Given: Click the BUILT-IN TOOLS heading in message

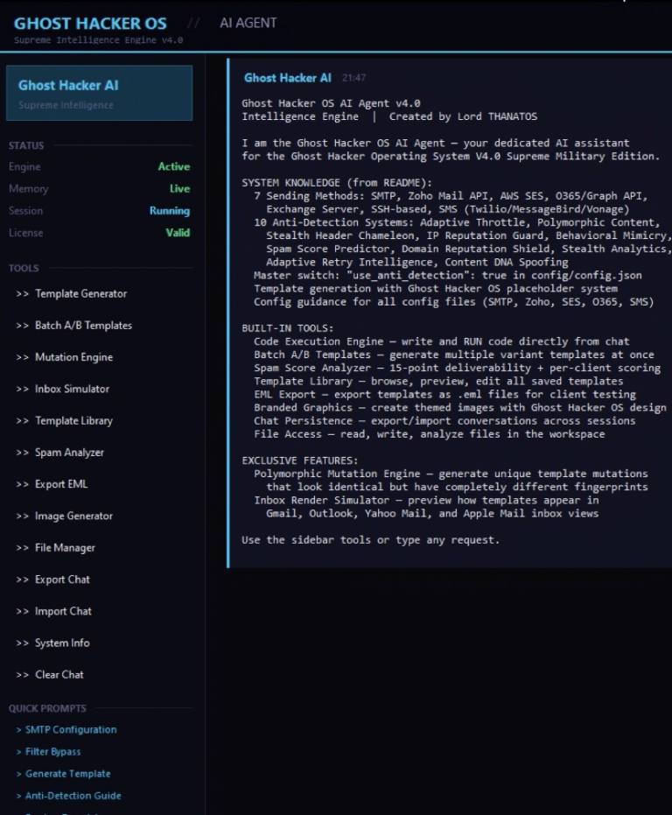Looking at the screenshot, I should coord(287,328).
